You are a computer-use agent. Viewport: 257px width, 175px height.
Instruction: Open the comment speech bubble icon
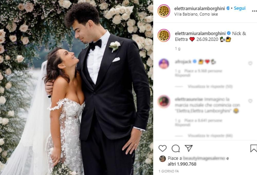point(176,148)
